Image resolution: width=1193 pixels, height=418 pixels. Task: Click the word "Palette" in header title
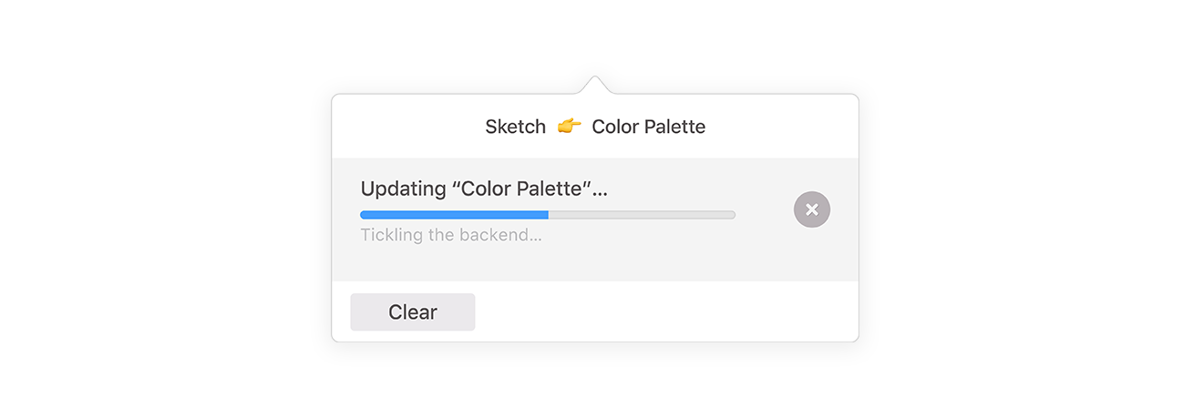(674, 127)
